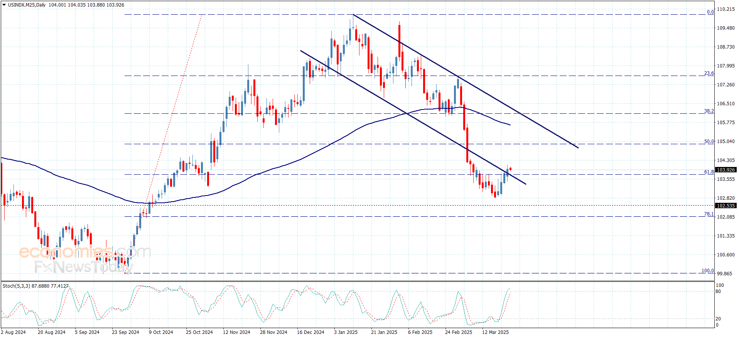Click the 101.335 price axis value
The image size is (739, 337).
pyautogui.click(x=726, y=236)
